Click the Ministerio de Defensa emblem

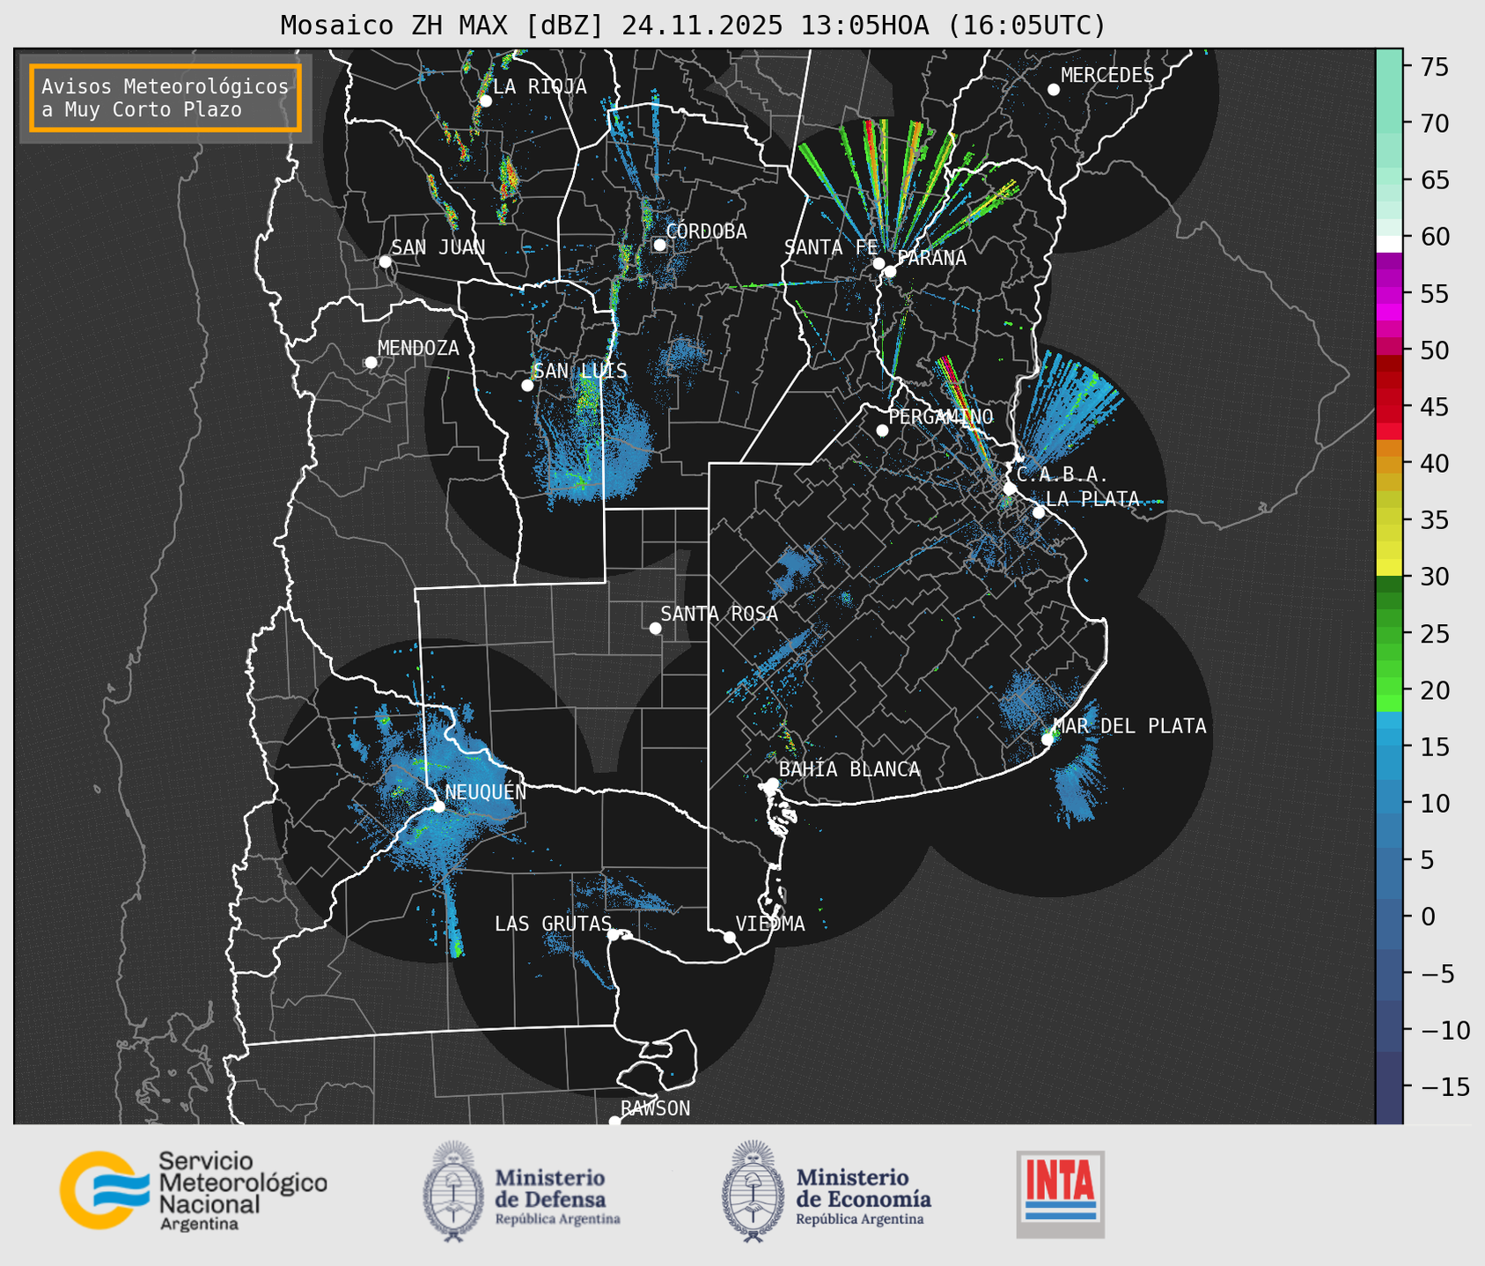tap(453, 1191)
